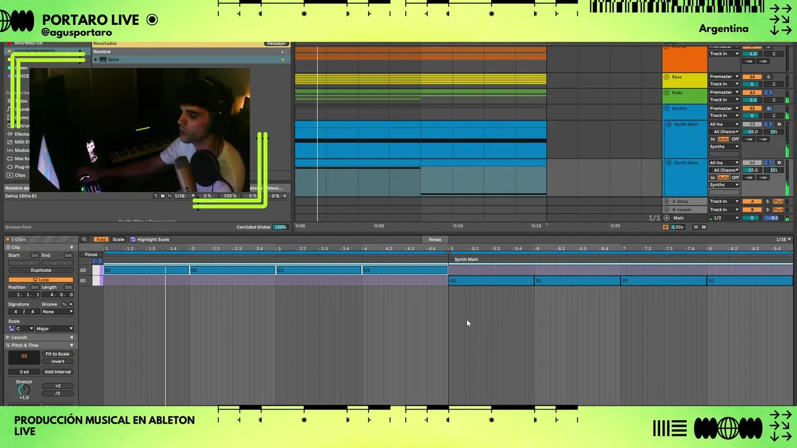Screen dimensions: 797x448
Task: Fold the Synths group track
Action: 667,108
